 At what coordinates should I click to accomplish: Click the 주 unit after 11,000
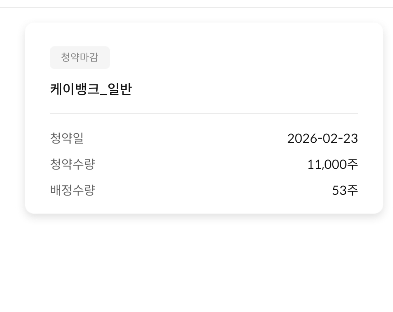tap(352, 164)
